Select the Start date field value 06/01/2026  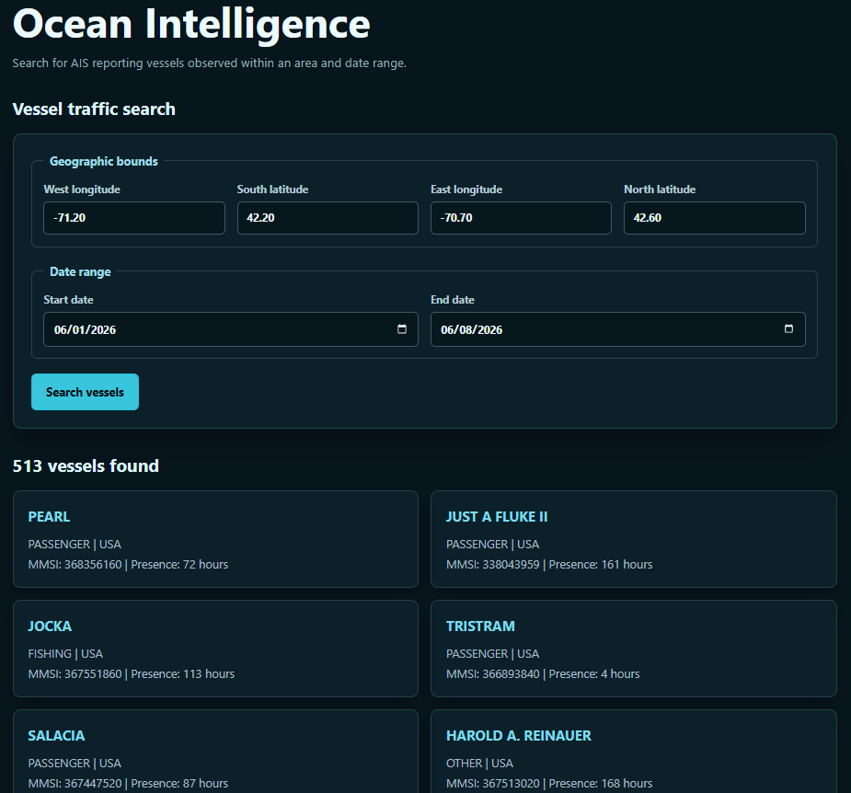click(x=85, y=329)
